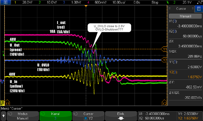
Task: Click channel 1 ground reference indicator
Action: (x=2, y=103)
